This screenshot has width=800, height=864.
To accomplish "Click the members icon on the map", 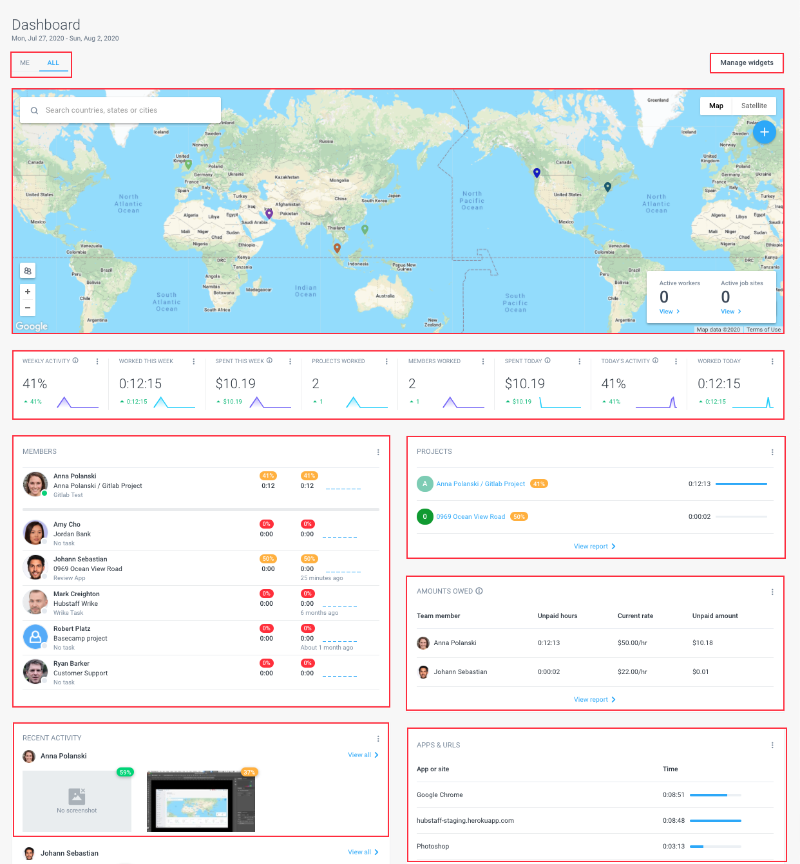I will coord(28,270).
